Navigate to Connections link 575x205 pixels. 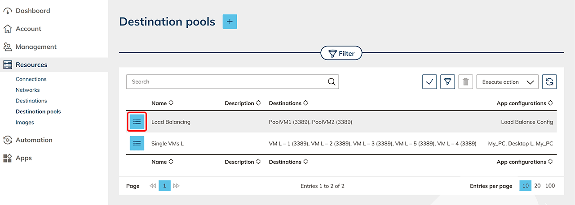(31, 79)
